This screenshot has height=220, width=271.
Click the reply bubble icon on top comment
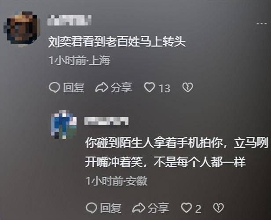pyautogui.click(x=54, y=88)
